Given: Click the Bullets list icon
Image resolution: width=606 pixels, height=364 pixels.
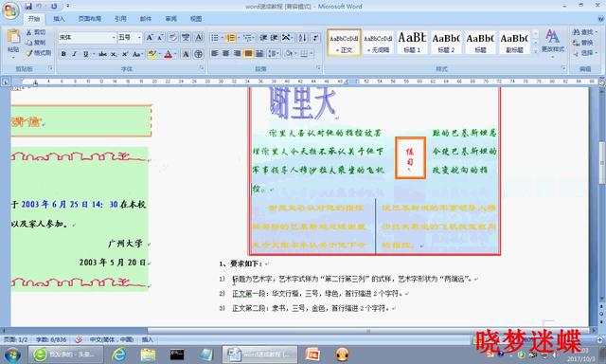Looking at the screenshot, I should [215, 38].
